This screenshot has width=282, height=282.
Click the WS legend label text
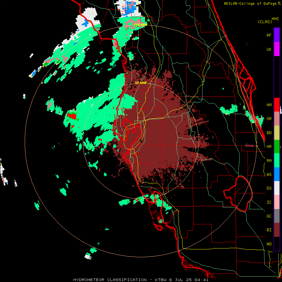(269, 175)
